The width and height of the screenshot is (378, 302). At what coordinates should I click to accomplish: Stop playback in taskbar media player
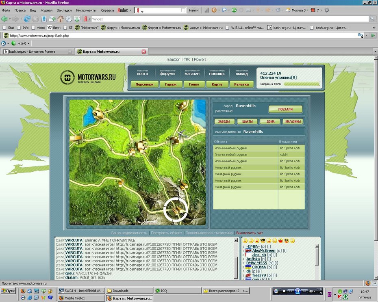(284, 291)
